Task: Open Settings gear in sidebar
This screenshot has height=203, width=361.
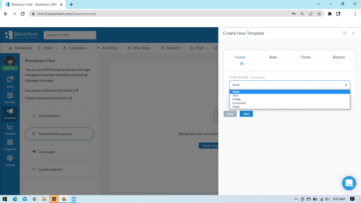Action: (x=10, y=160)
